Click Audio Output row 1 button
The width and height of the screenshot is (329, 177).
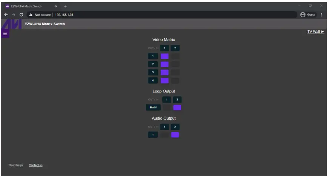click(x=153, y=135)
